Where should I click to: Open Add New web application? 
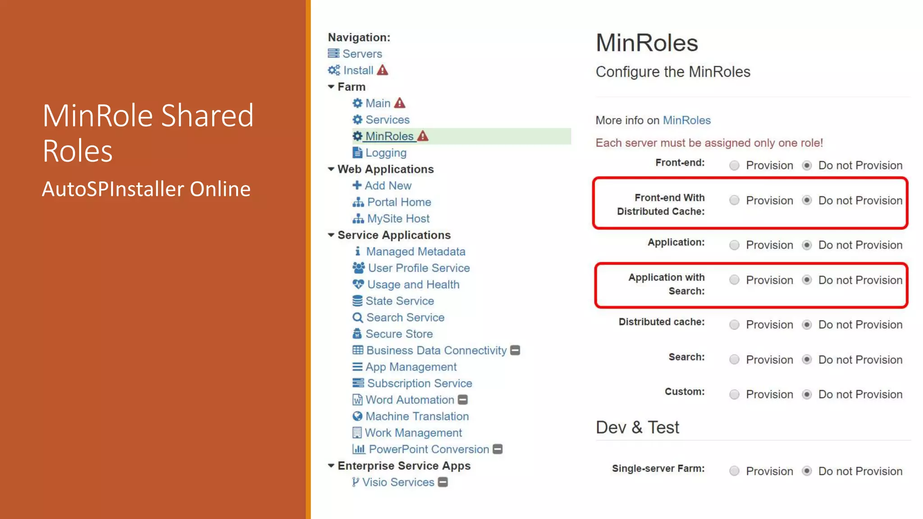pos(388,186)
